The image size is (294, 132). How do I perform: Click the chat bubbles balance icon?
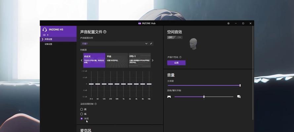tap(239, 97)
